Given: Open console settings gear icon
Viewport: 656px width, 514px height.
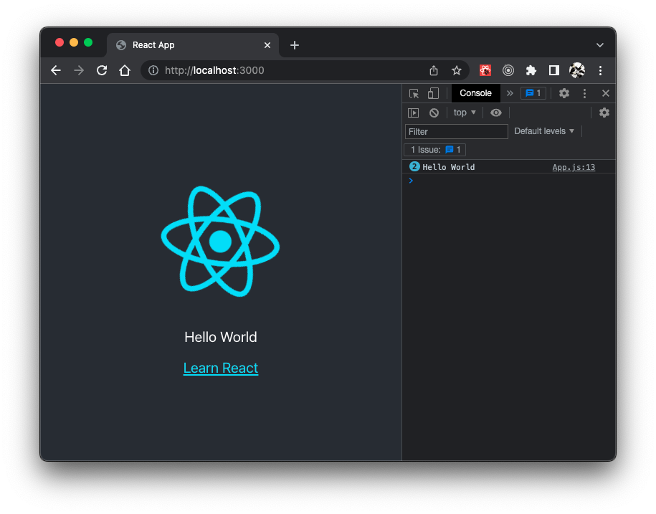Looking at the screenshot, I should click(604, 113).
